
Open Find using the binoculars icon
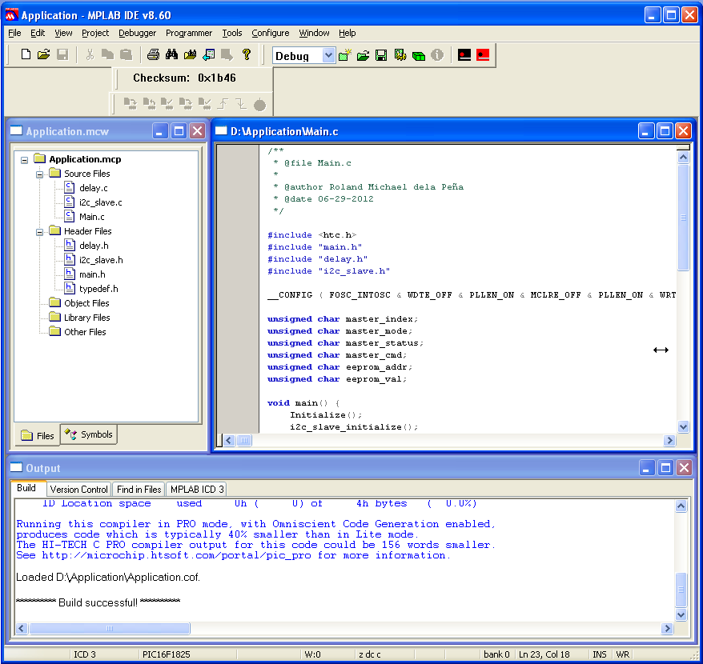click(x=171, y=54)
